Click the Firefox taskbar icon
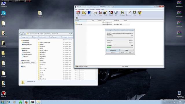The width and height of the screenshot is (185, 104). click(26, 102)
